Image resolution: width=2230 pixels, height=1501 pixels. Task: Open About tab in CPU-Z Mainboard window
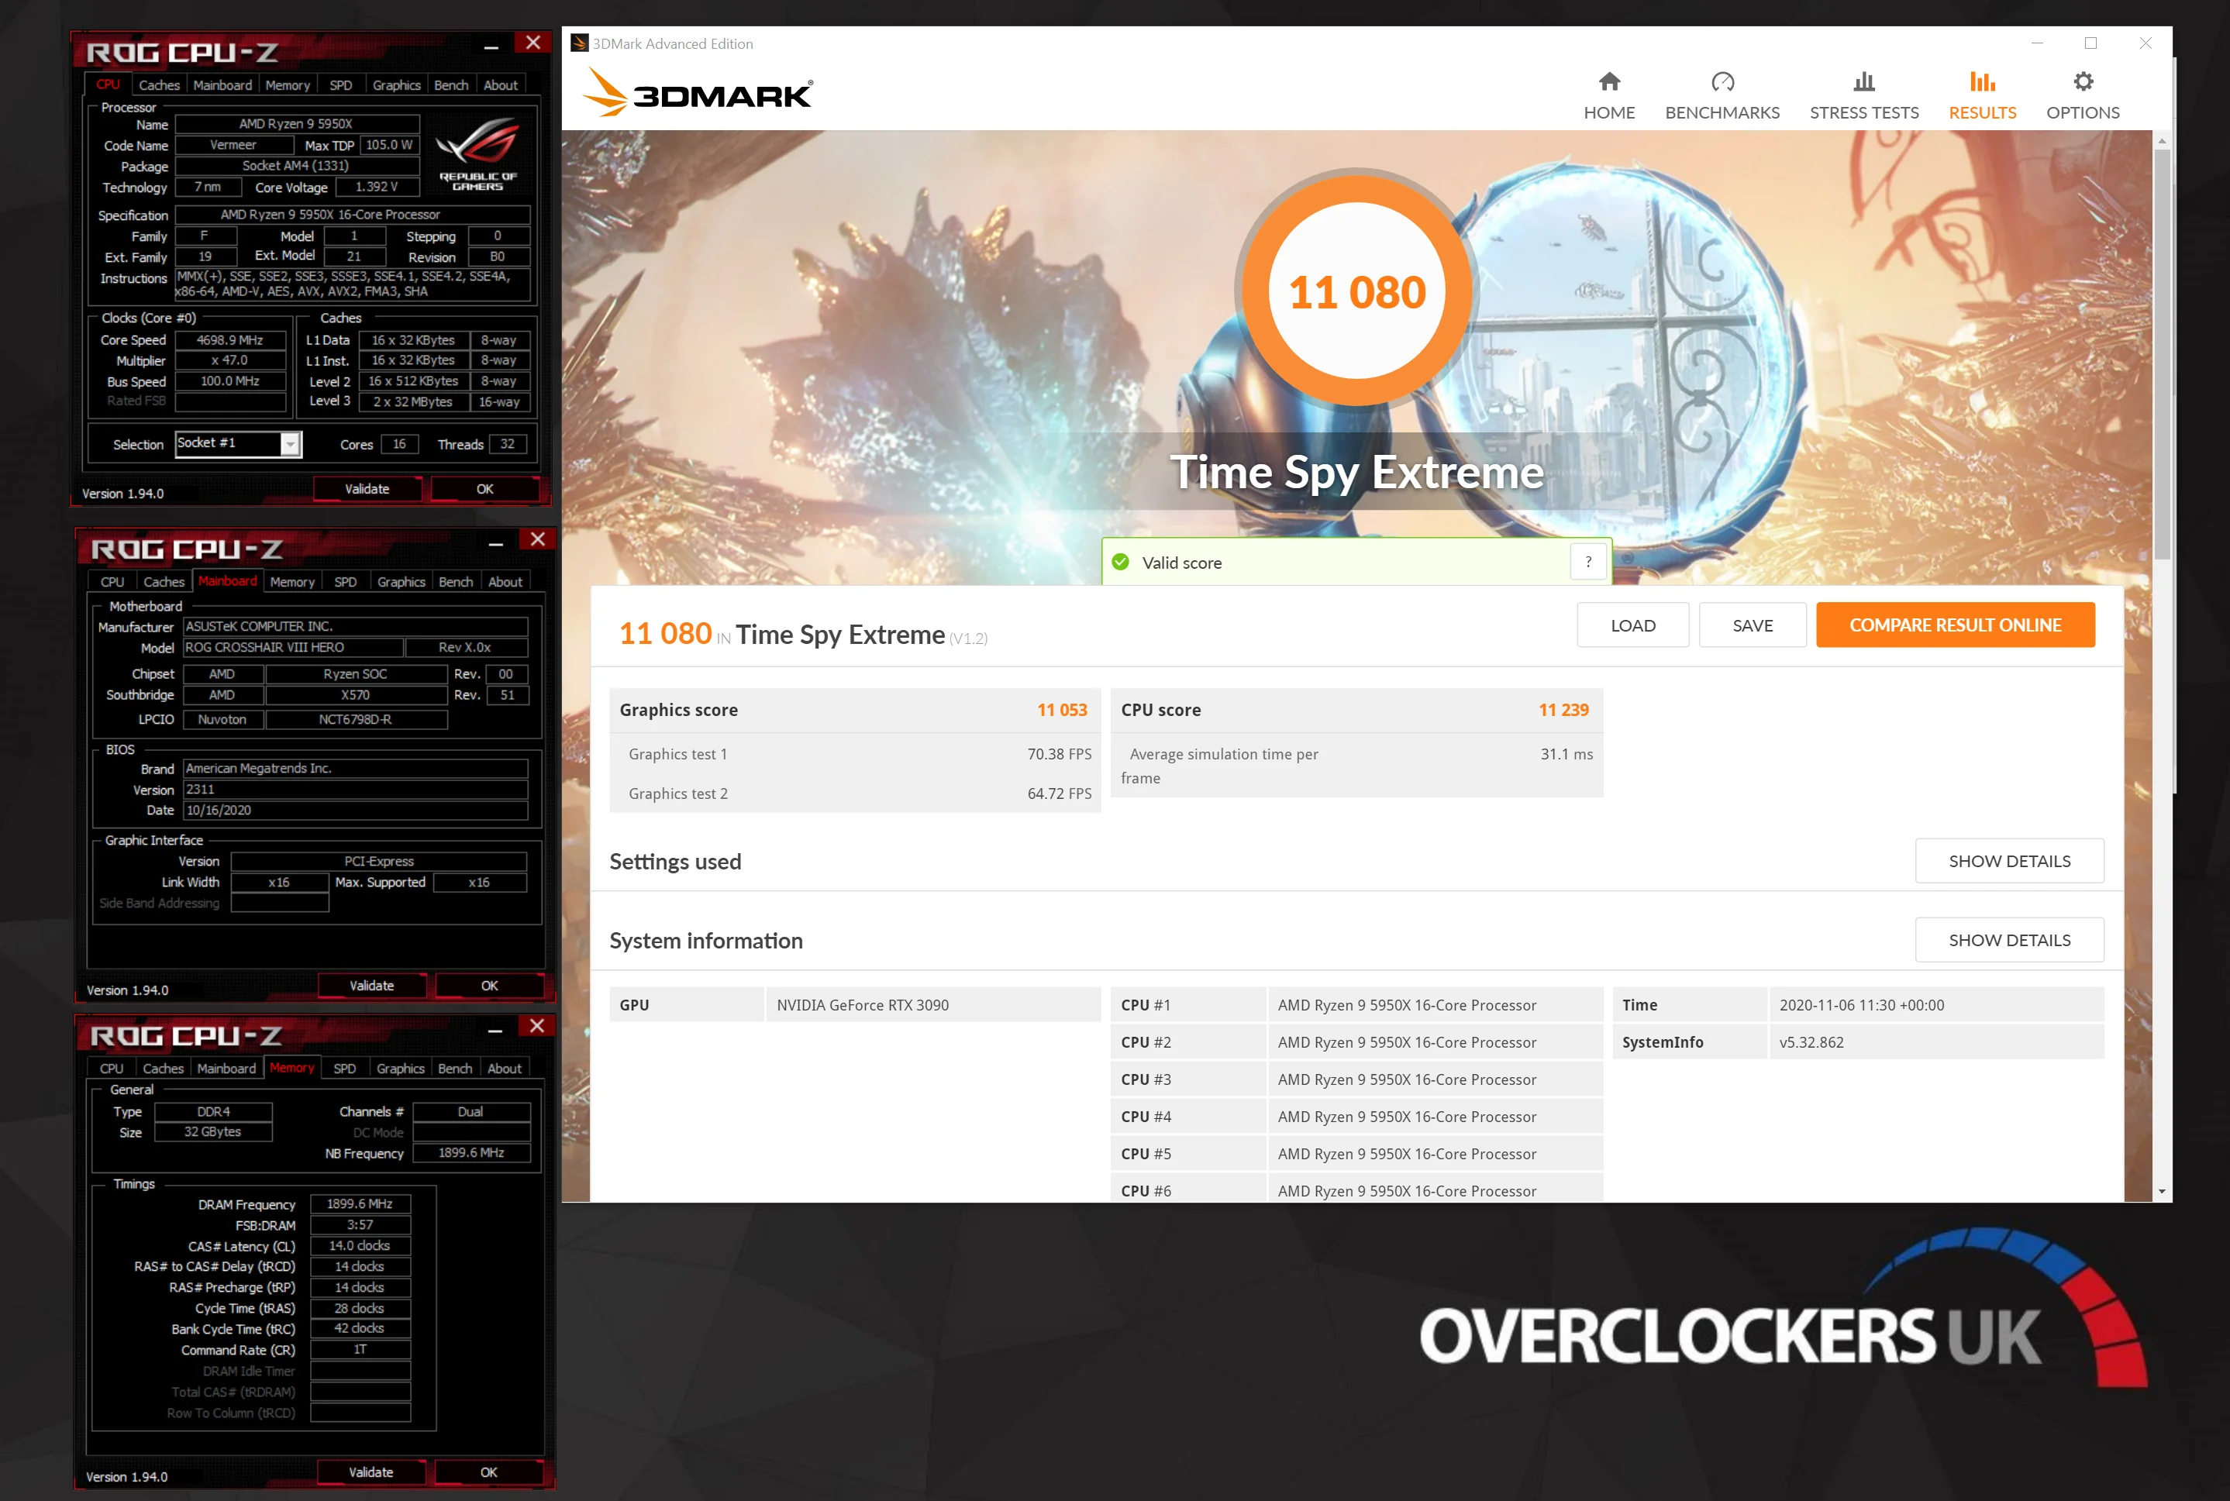(505, 582)
